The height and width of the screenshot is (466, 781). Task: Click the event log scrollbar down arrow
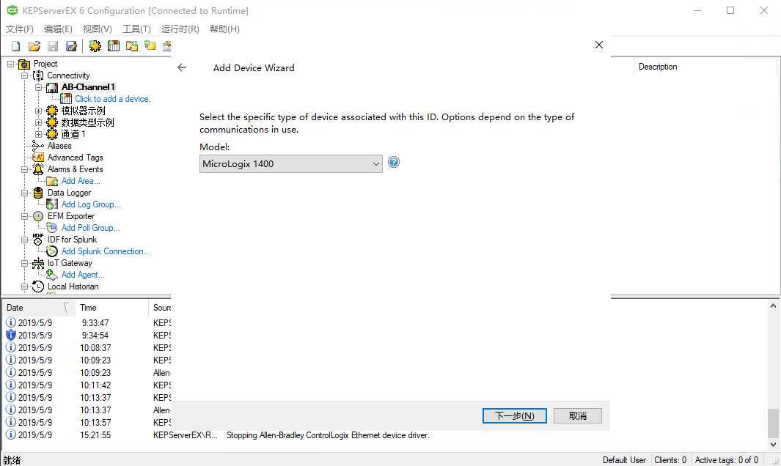tap(773, 445)
